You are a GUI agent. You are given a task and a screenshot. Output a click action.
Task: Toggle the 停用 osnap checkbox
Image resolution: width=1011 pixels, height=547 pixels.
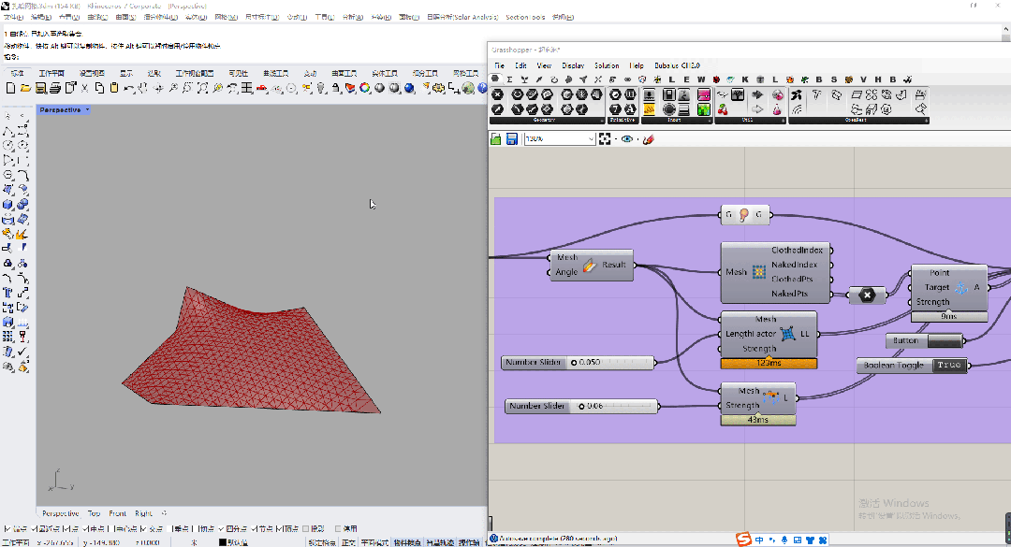pyautogui.click(x=338, y=529)
